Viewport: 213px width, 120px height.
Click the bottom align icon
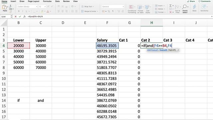(x=66, y=7)
